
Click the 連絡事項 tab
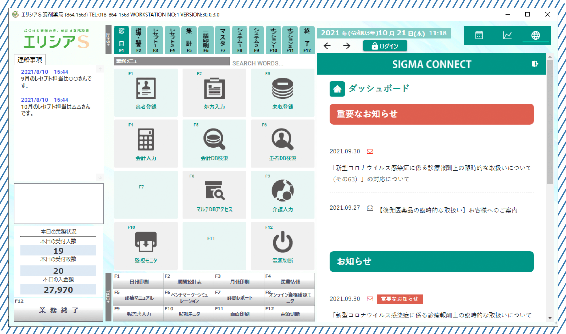pos(30,60)
